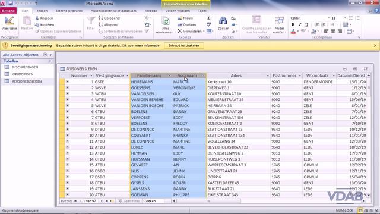This screenshot has height=214, width=380.
Task: Align text left
Action: (326, 31)
